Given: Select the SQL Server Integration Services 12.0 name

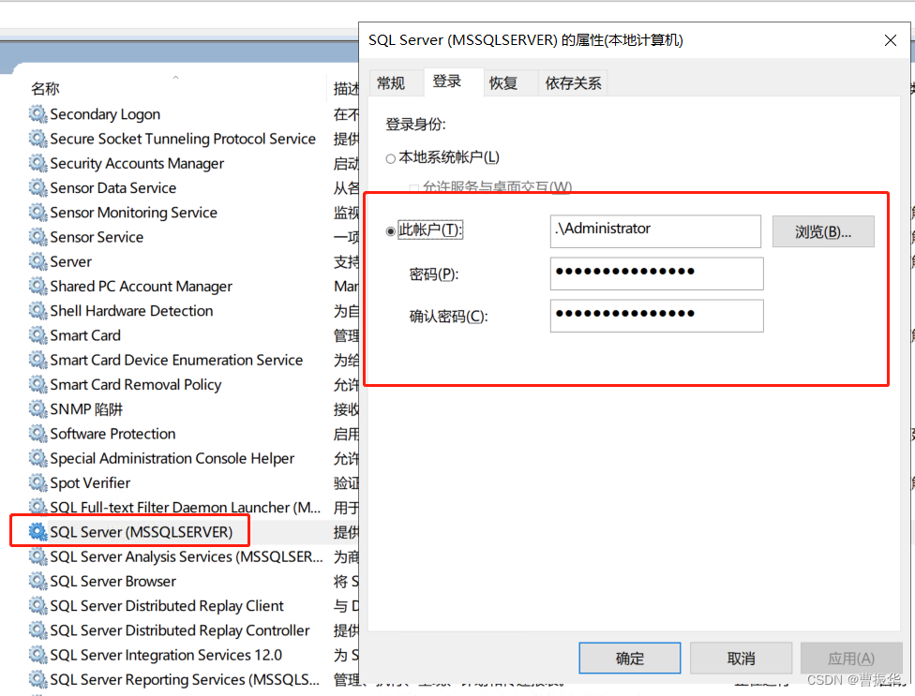Looking at the screenshot, I should (x=166, y=655).
